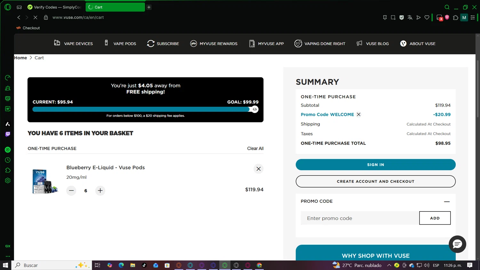The image size is (480, 270).
Task: Clear all items from basket
Action: click(x=255, y=148)
